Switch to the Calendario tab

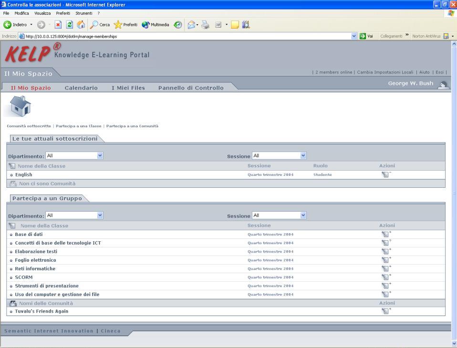[x=81, y=88]
